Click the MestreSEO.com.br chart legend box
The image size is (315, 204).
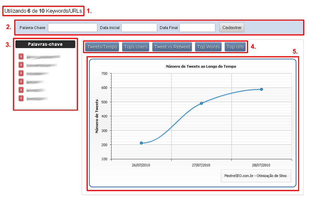point(256,176)
